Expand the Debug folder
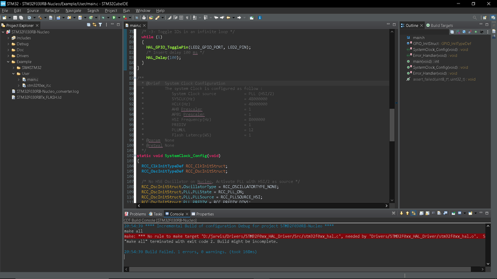The image size is (497, 279). [8, 44]
